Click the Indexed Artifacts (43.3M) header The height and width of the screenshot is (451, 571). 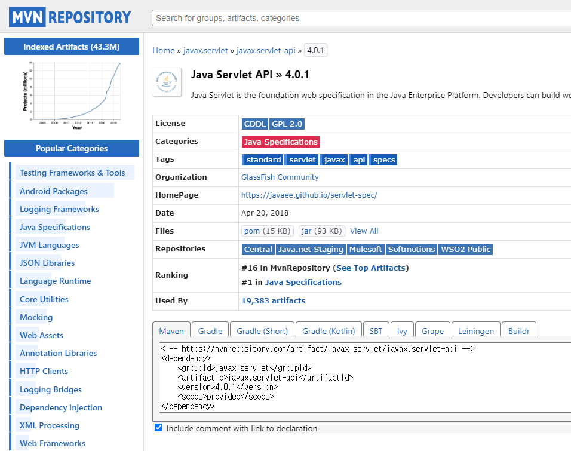click(72, 47)
